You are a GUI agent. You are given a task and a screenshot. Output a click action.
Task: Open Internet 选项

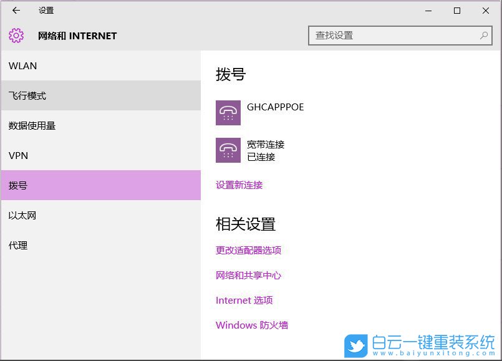(x=245, y=300)
